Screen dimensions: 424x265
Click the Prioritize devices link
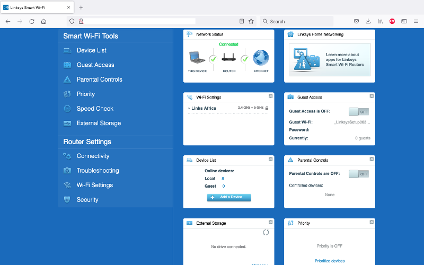pyautogui.click(x=329, y=261)
